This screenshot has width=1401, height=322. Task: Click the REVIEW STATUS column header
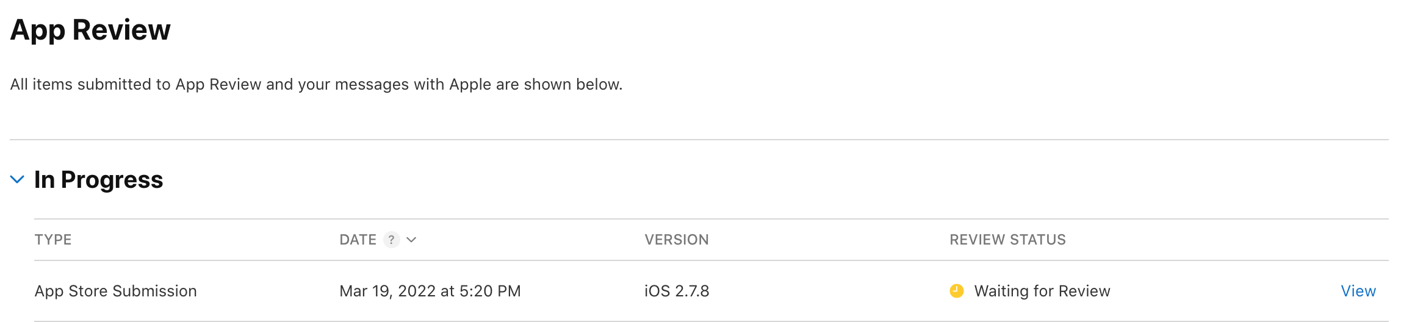(x=1007, y=240)
